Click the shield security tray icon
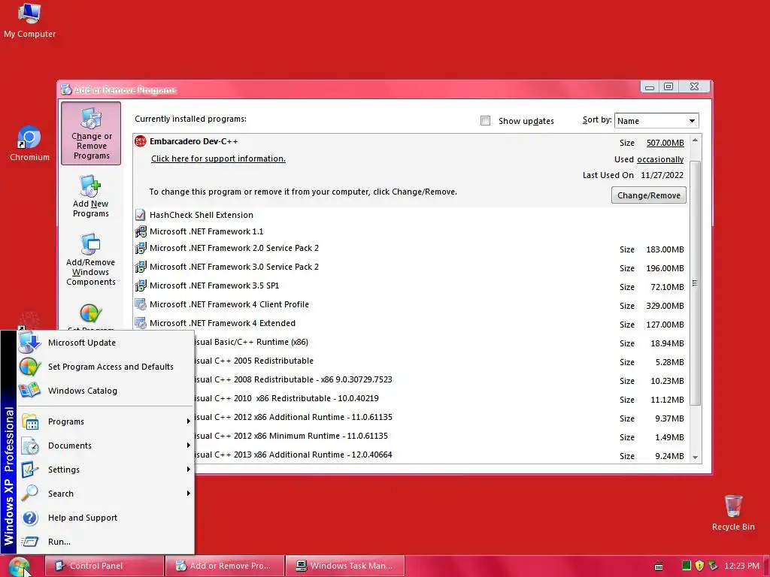The height and width of the screenshot is (577, 770). click(x=700, y=566)
